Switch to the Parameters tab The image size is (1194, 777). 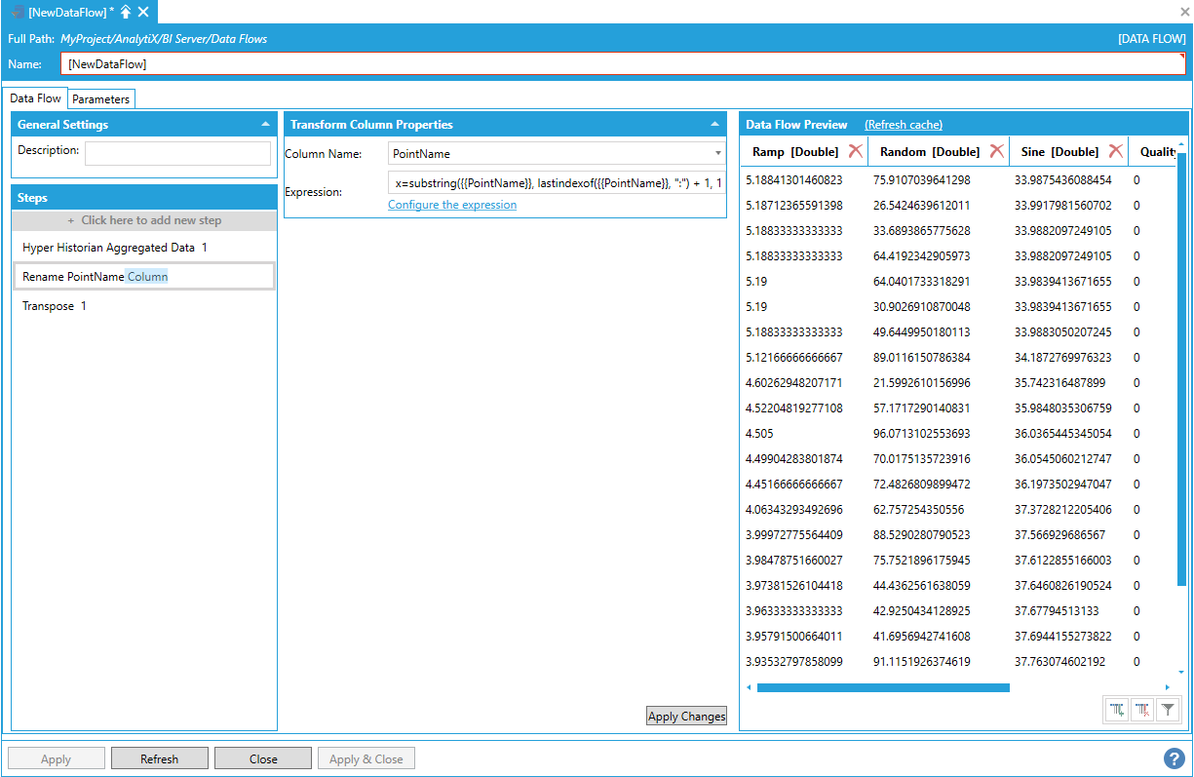pos(100,99)
